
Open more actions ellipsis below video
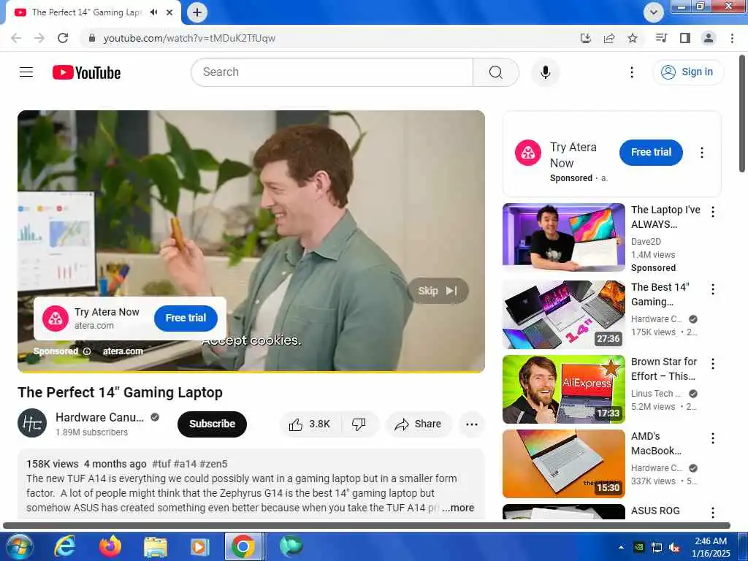click(x=471, y=424)
